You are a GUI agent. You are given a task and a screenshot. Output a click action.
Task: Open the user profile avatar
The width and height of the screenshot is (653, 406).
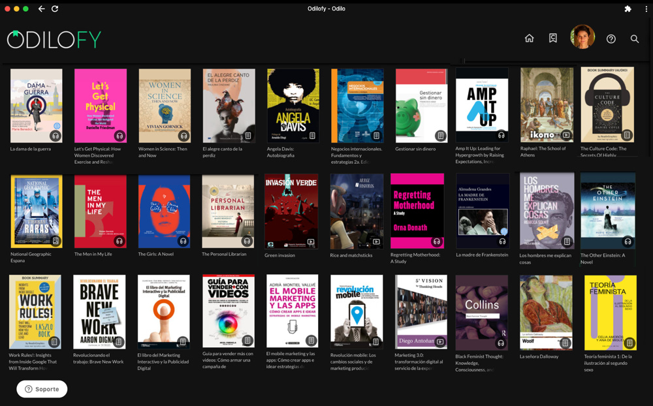tap(582, 37)
